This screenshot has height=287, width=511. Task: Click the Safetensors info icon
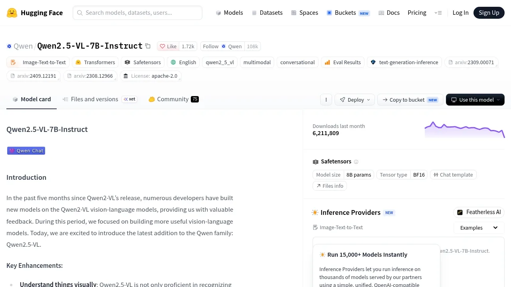click(356, 162)
